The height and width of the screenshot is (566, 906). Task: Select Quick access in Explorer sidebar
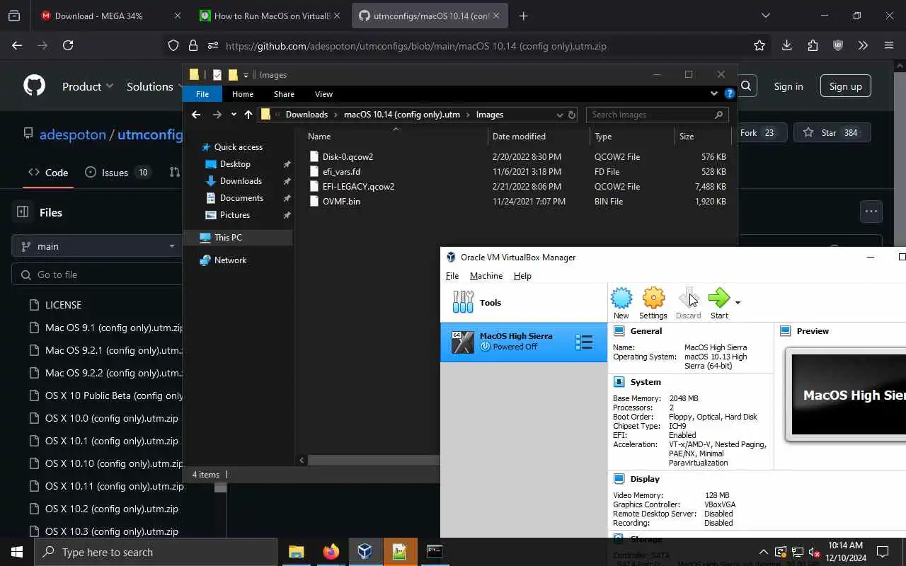(x=239, y=147)
